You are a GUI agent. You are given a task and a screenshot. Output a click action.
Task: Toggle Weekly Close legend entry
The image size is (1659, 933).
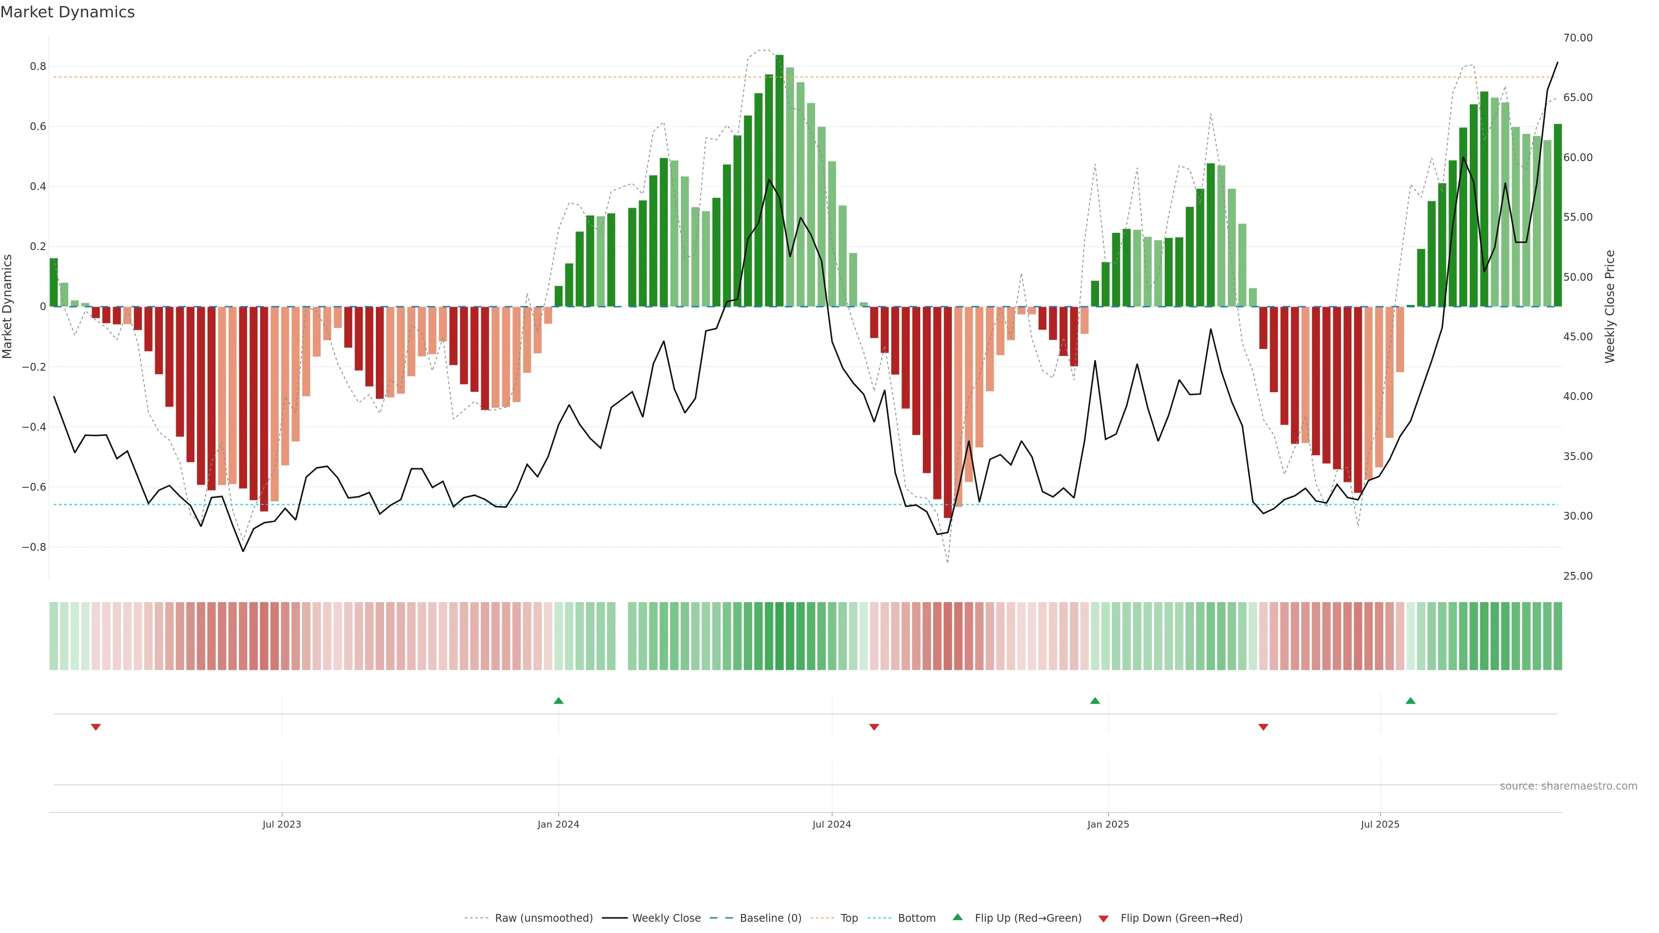666,918
